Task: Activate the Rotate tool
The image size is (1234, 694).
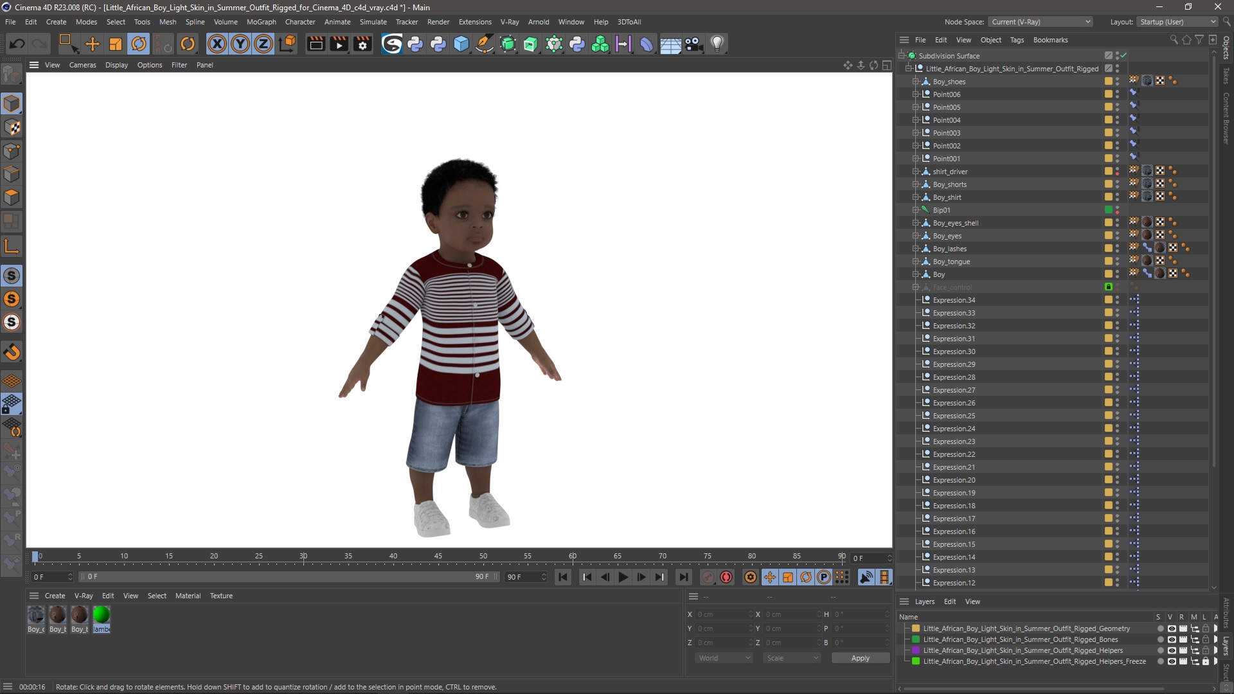Action: click(x=139, y=44)
